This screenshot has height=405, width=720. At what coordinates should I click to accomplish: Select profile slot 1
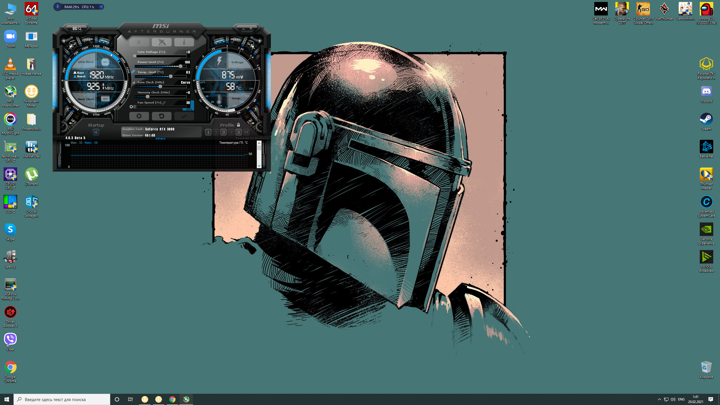(208, 132)
